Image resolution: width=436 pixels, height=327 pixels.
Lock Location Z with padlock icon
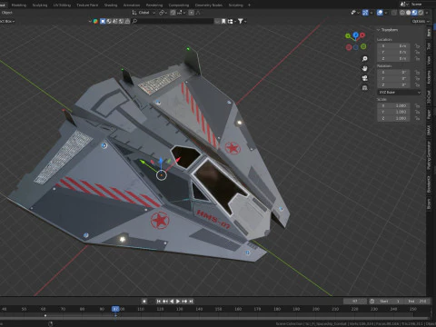[x=418, y=58]
